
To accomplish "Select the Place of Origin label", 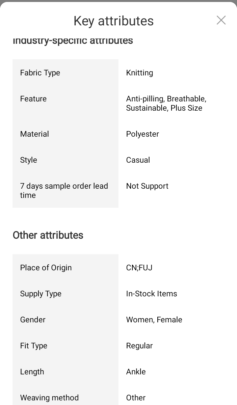I will 46,268.
